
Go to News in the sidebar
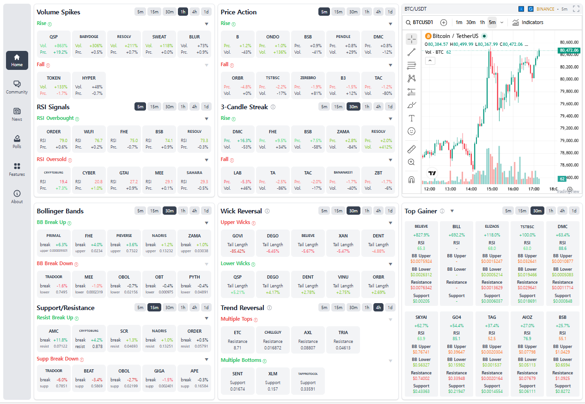[17, 115]
